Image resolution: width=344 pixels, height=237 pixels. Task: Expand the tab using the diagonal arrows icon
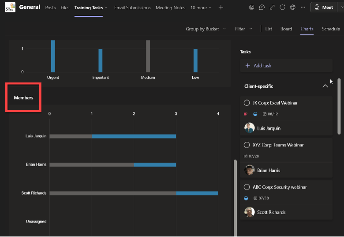[272, 7]
